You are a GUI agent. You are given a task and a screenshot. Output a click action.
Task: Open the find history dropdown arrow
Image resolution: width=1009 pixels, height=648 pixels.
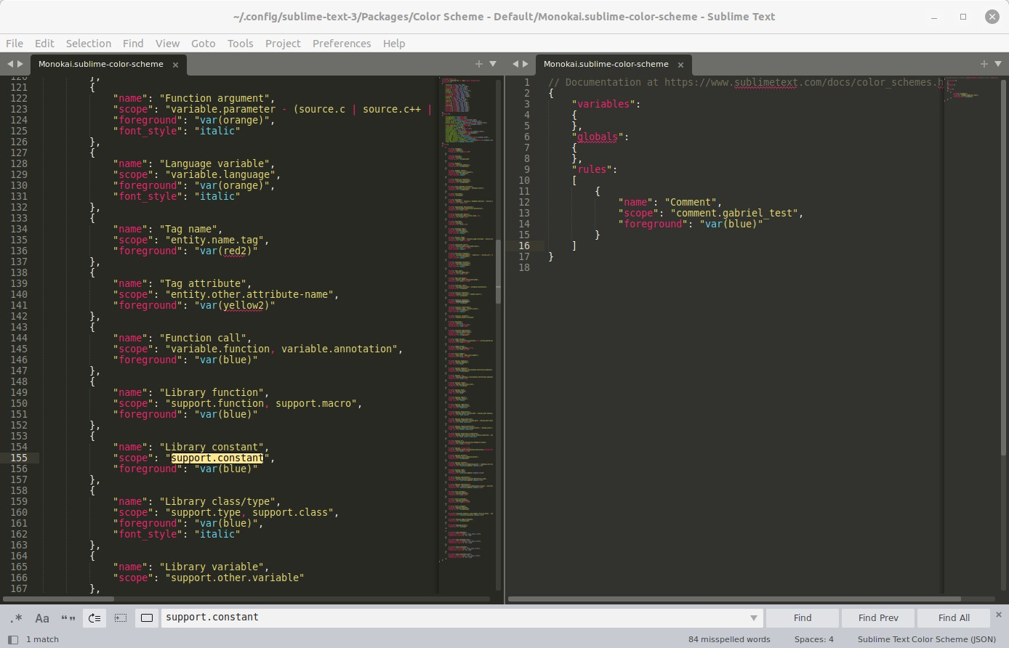754,618
